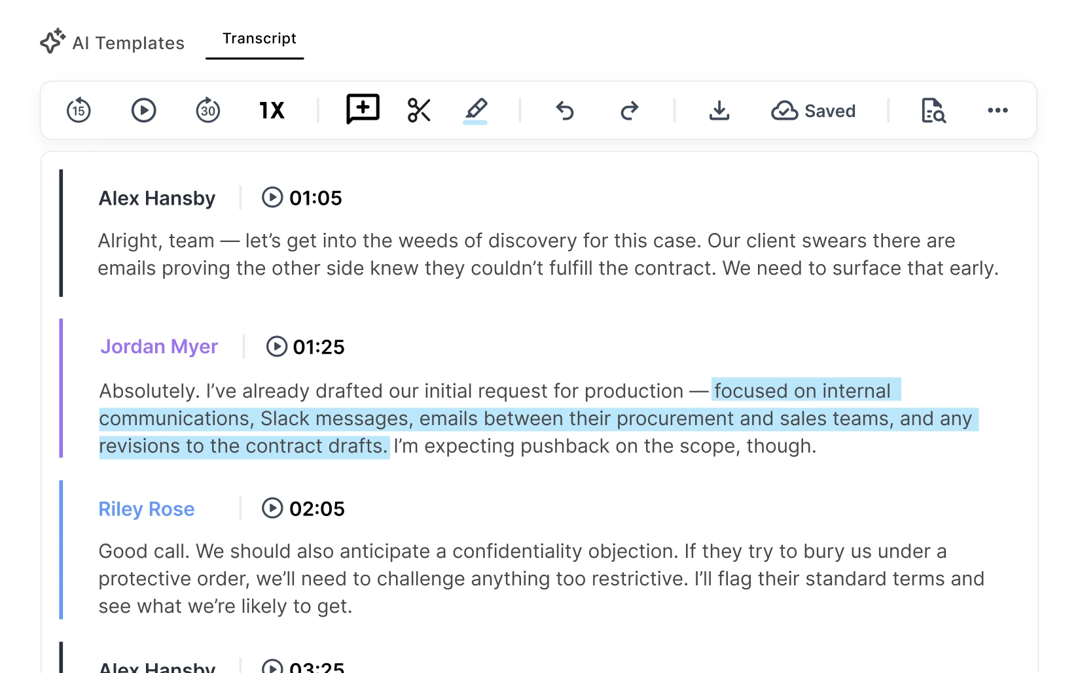The width and height of the screenshot is (1080, 673).
Task: Select the scissors cut tool
Action: [420, 110]
